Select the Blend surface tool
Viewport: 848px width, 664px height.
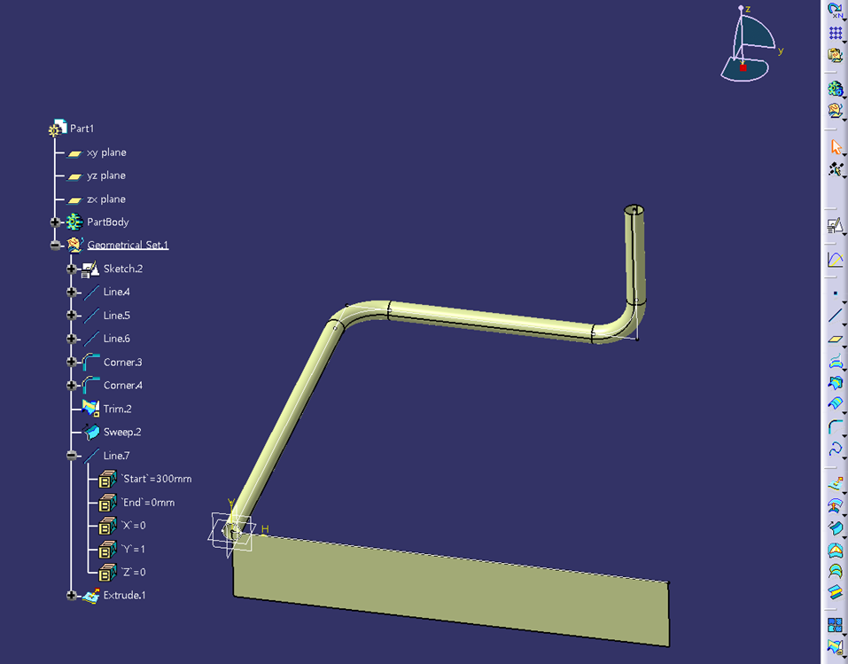pos(835,592)
